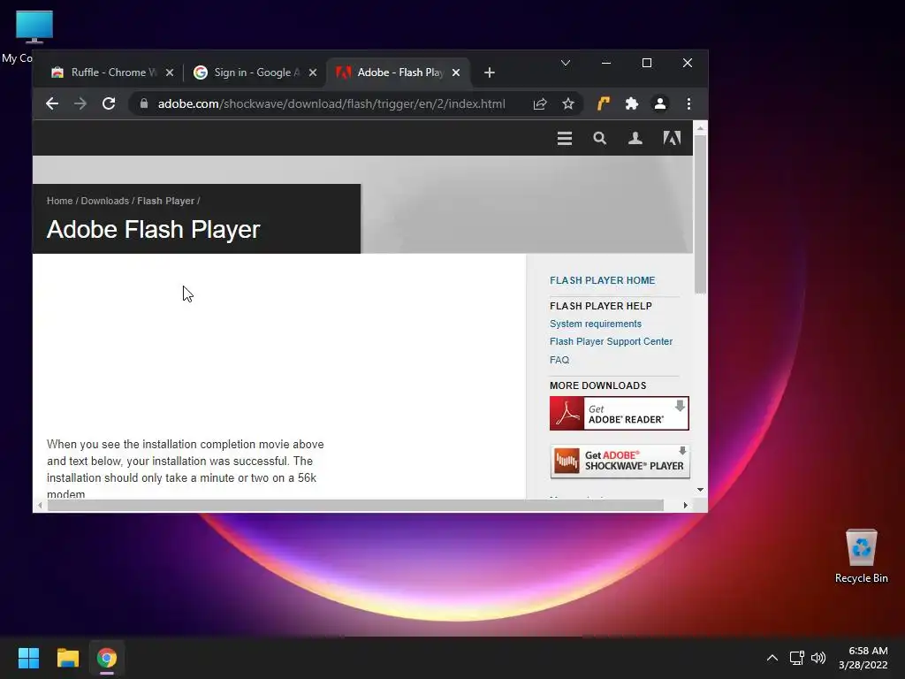Click the FLASH PLAYER HELP heading
The image size is (905, 679).
pyautogui.click(x=600, y=306)
